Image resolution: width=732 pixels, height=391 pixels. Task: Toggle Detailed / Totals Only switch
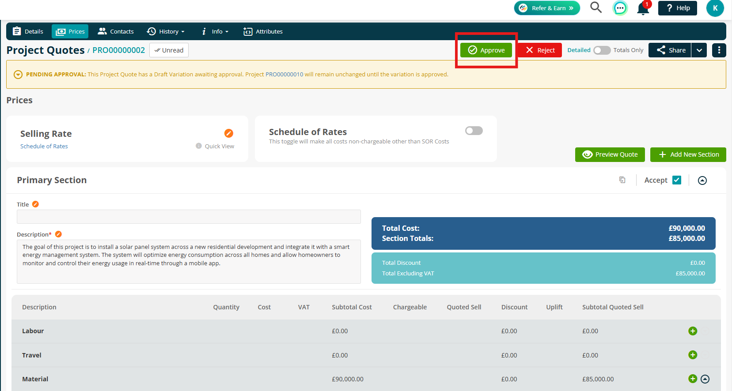pyautogui.click(x=602, y=50)
